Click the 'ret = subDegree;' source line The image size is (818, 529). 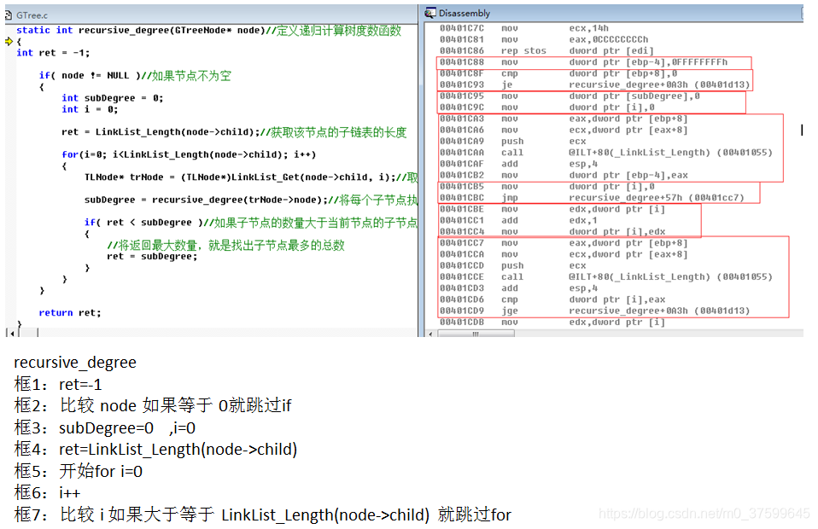pos(152,257)
